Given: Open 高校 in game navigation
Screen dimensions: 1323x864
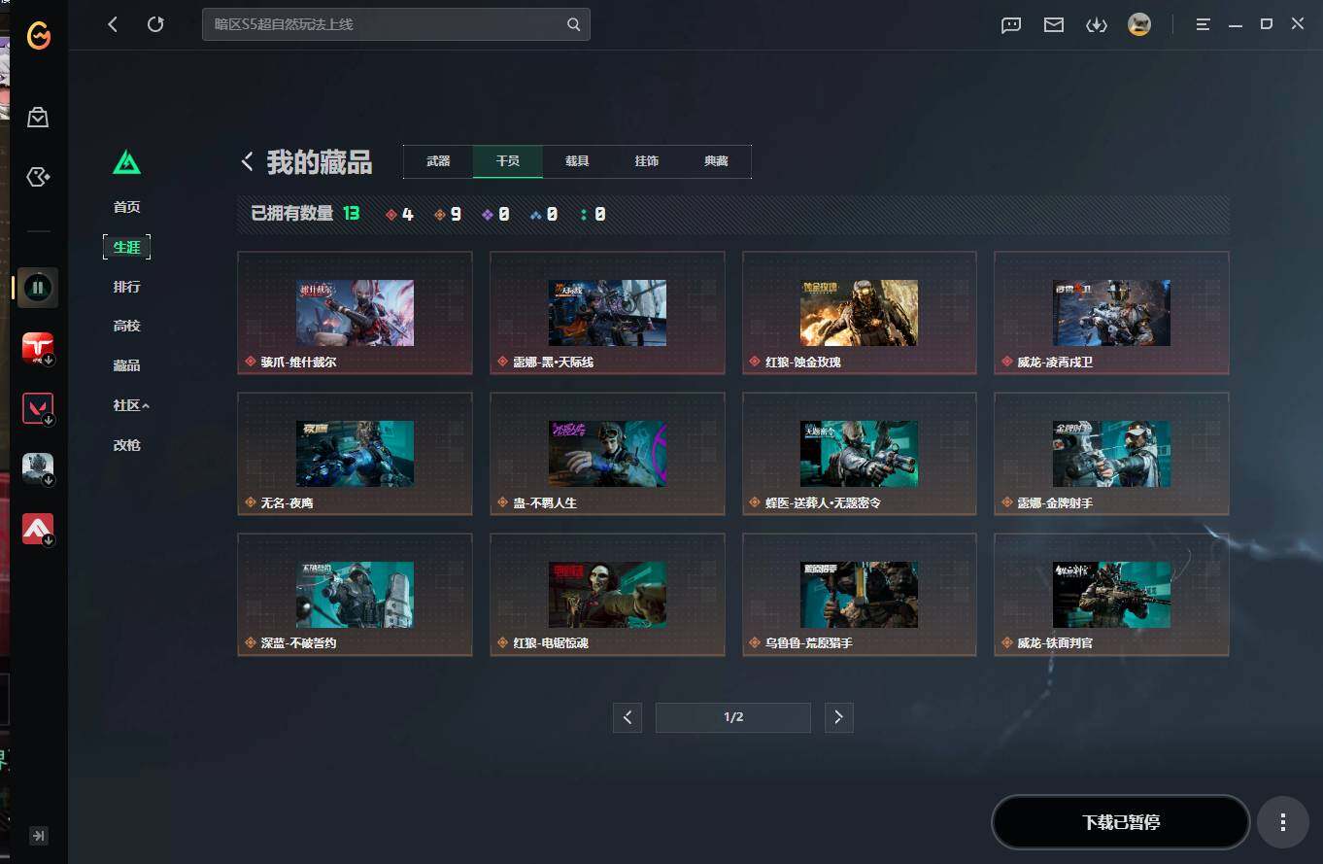Looking at the screenshot, I should click(127, 326).
